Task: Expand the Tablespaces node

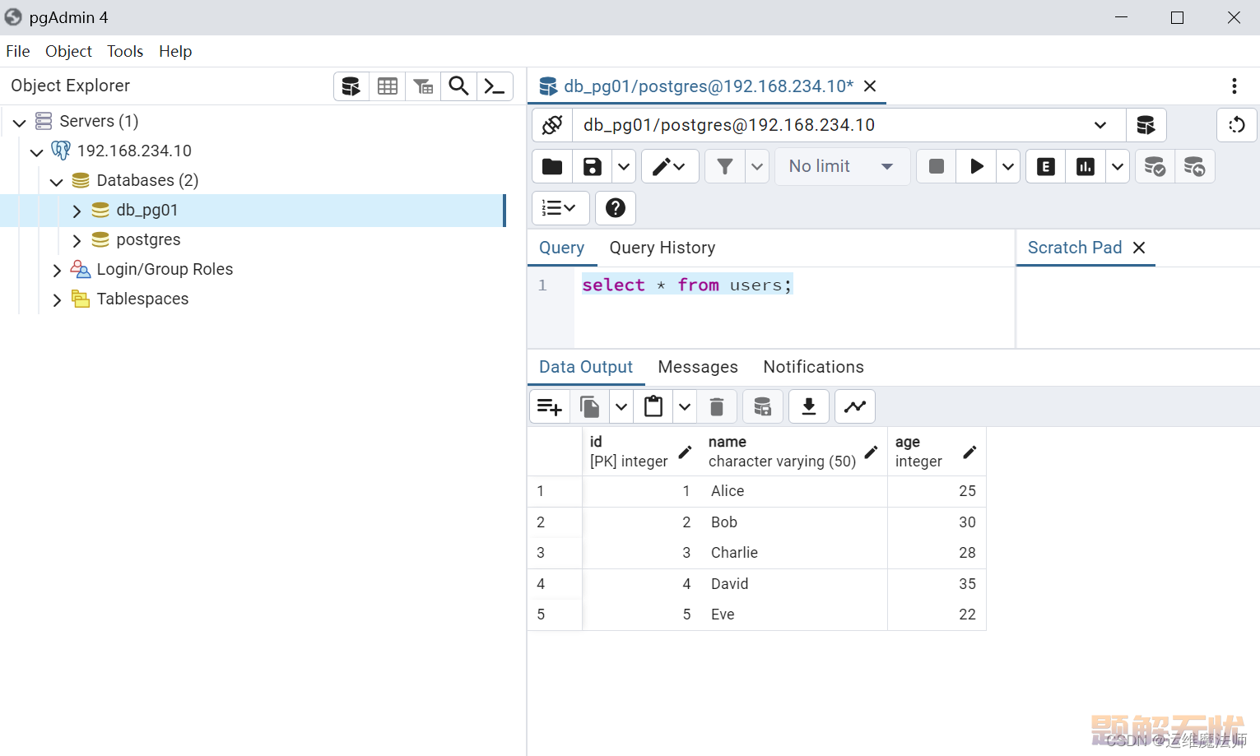Action: tap(56, 299)
